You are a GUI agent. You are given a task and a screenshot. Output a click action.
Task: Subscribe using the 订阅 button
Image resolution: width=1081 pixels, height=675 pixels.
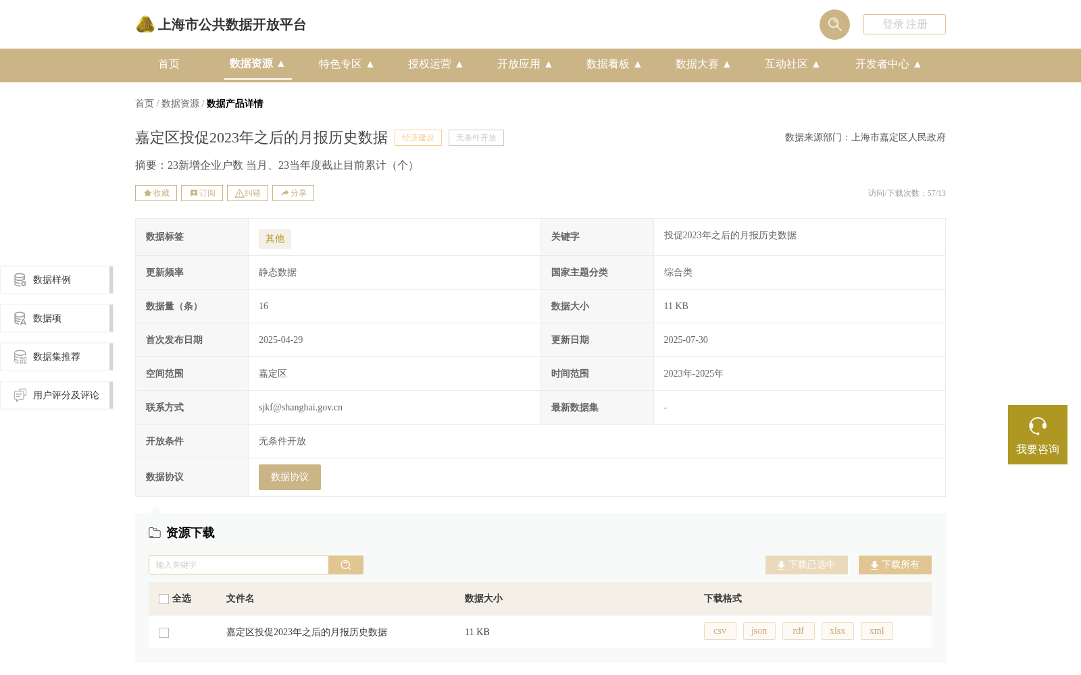click(x=202, y=193)
